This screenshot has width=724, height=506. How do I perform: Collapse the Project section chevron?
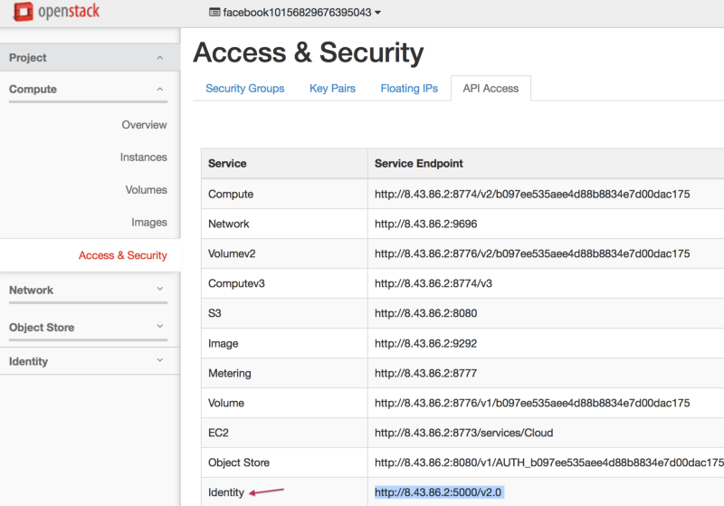pos(160,58)
